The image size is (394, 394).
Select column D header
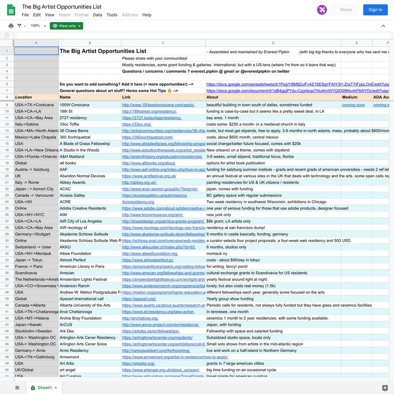coord(273,43)
